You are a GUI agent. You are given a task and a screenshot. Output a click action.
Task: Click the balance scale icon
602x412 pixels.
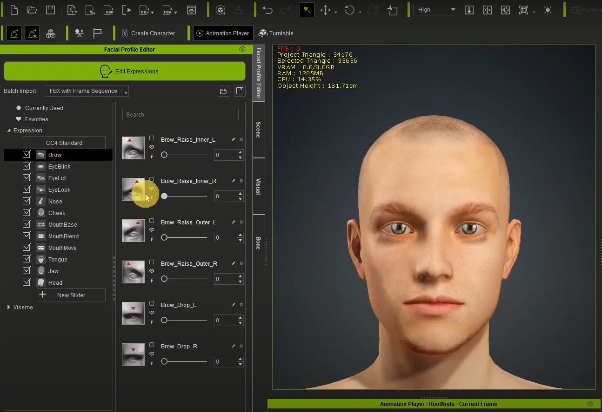(x=80, y=33)
